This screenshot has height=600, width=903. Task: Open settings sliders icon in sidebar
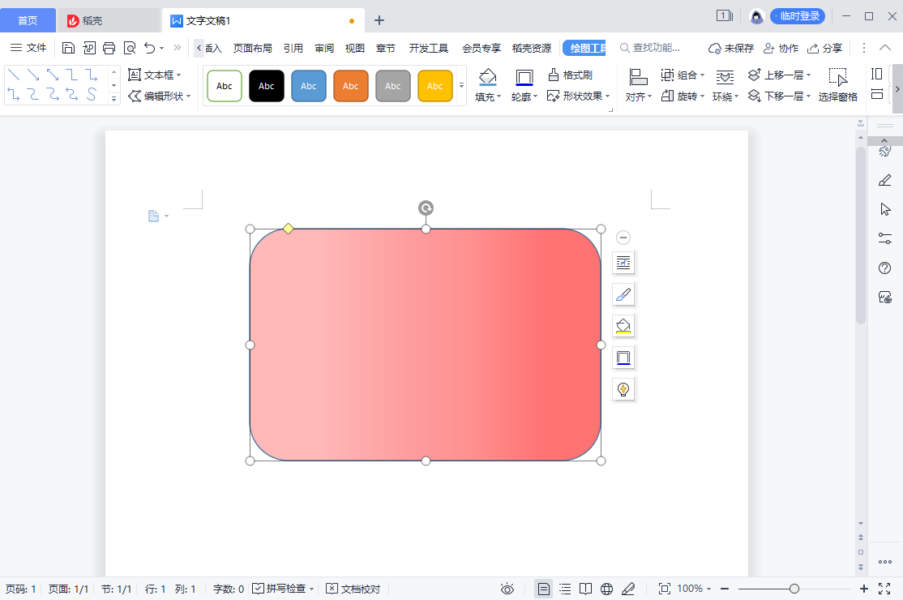885,238
